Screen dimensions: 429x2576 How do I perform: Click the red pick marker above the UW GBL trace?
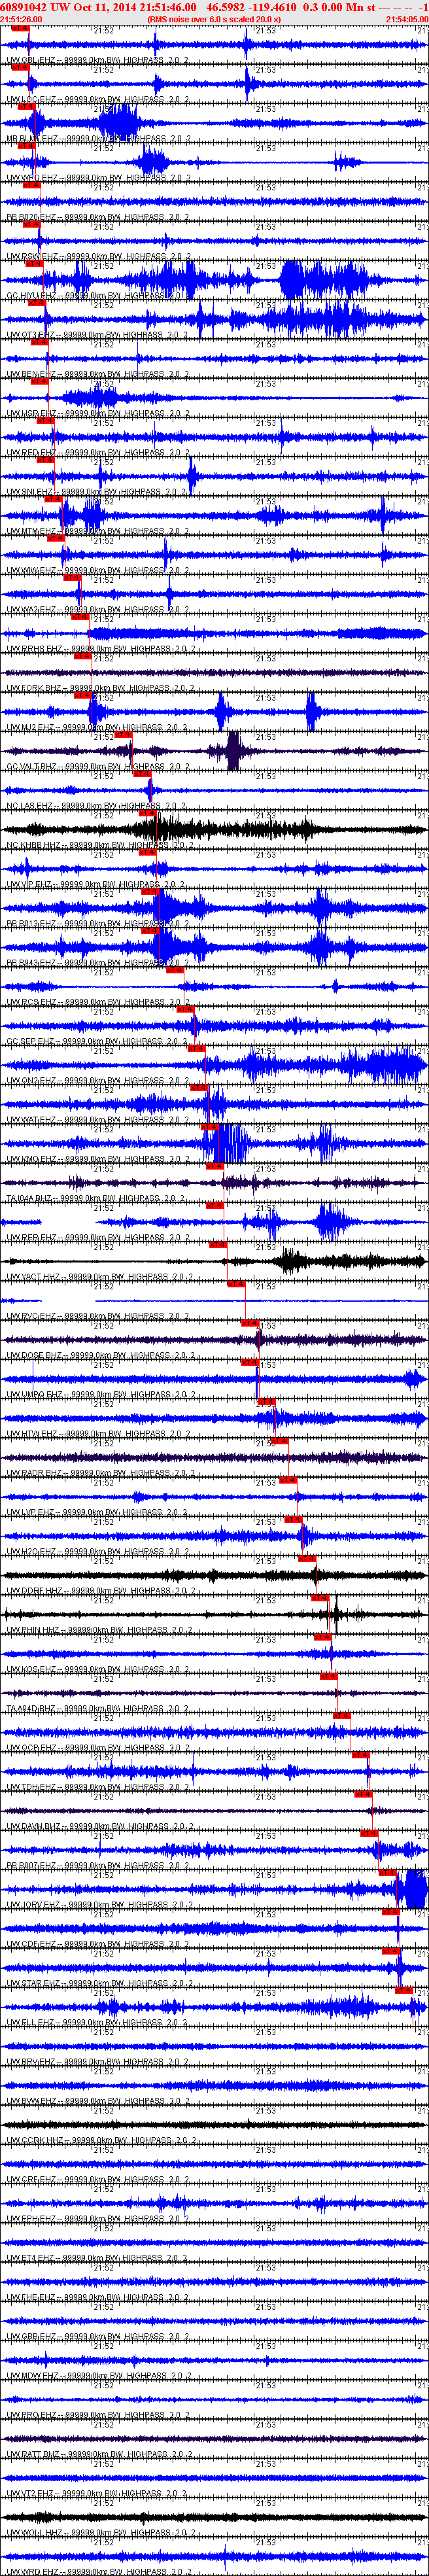pyautogui.click(x=20, y=29)
